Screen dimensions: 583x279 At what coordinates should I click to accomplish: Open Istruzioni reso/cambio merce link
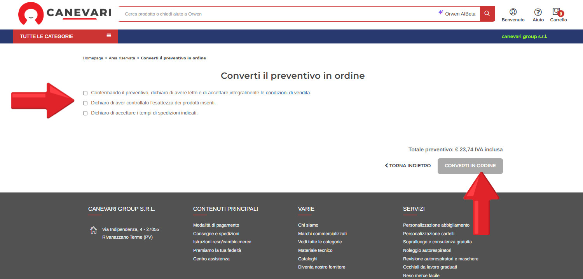[222, 242]
